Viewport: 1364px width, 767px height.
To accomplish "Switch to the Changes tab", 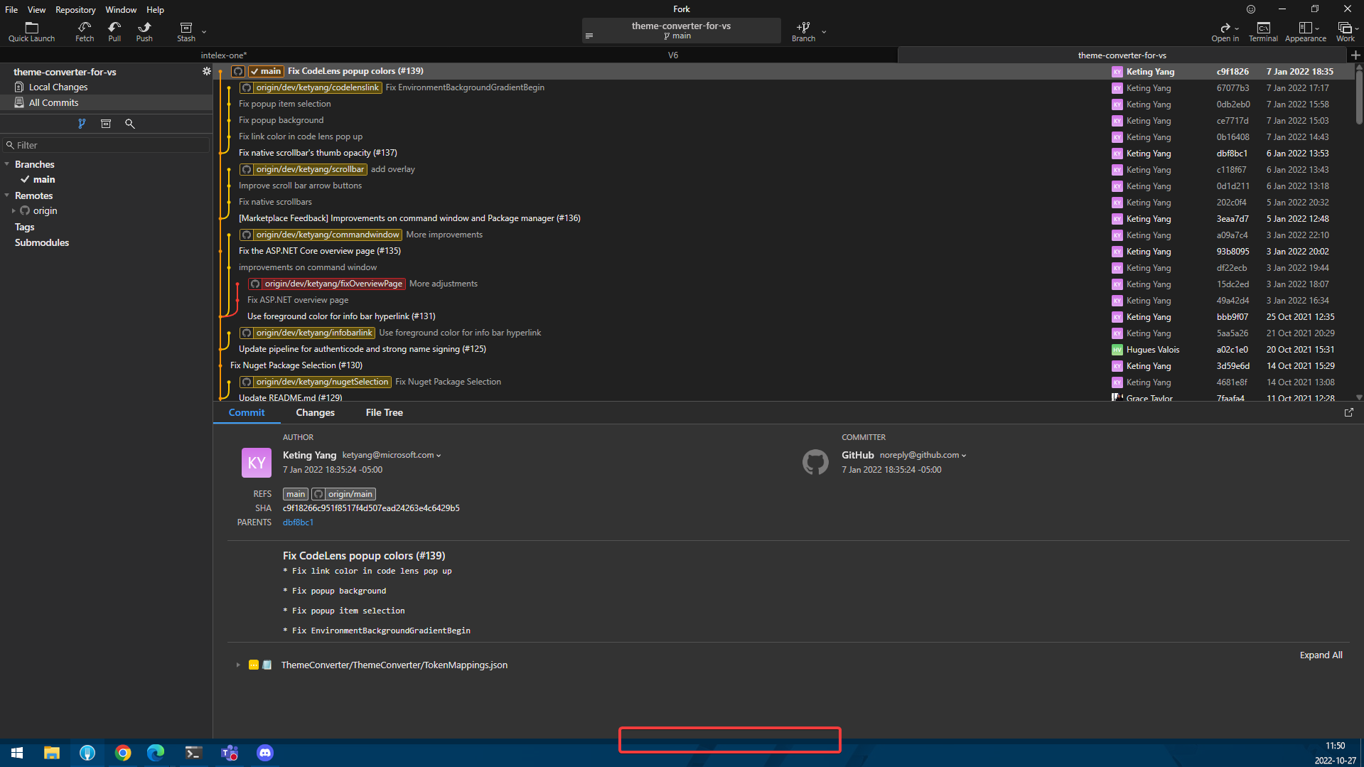I will (315, 412).
